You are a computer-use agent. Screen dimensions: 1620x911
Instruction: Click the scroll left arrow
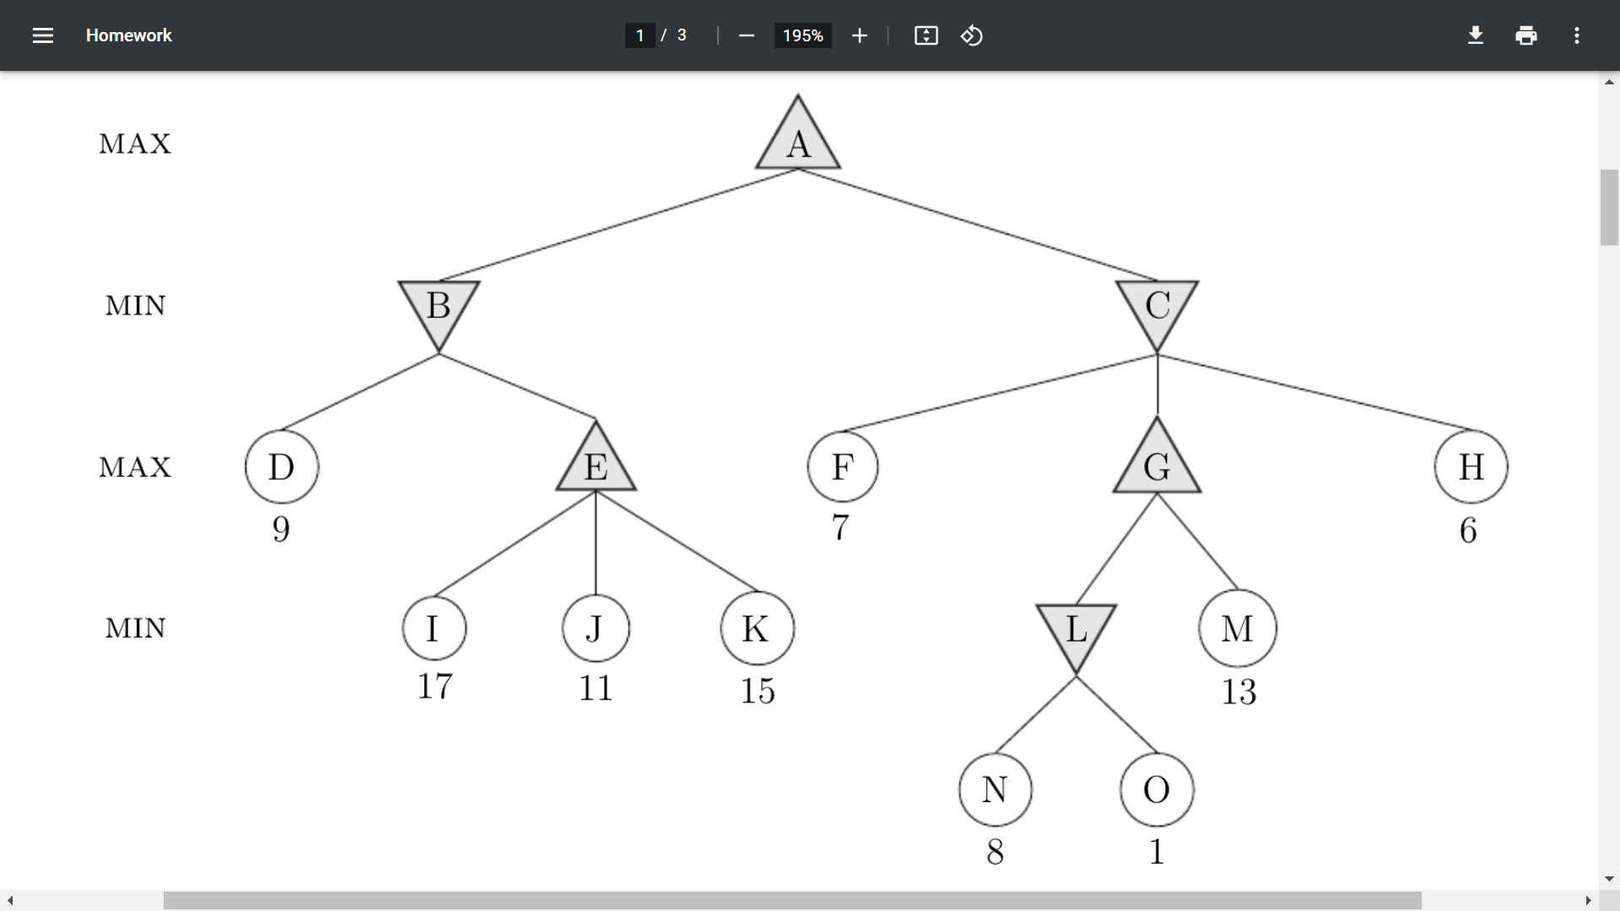(x=10, y=901)
